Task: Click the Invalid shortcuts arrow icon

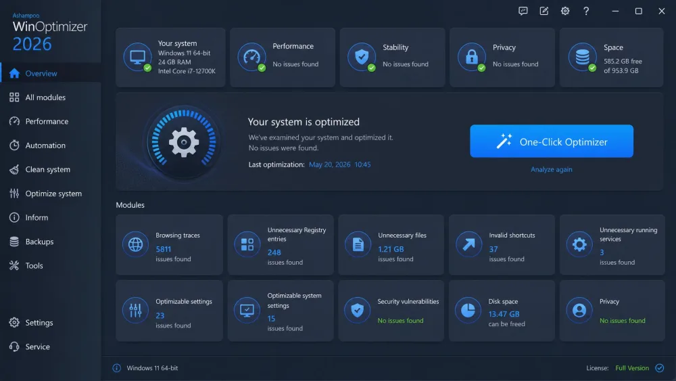Action: point(468,244)
